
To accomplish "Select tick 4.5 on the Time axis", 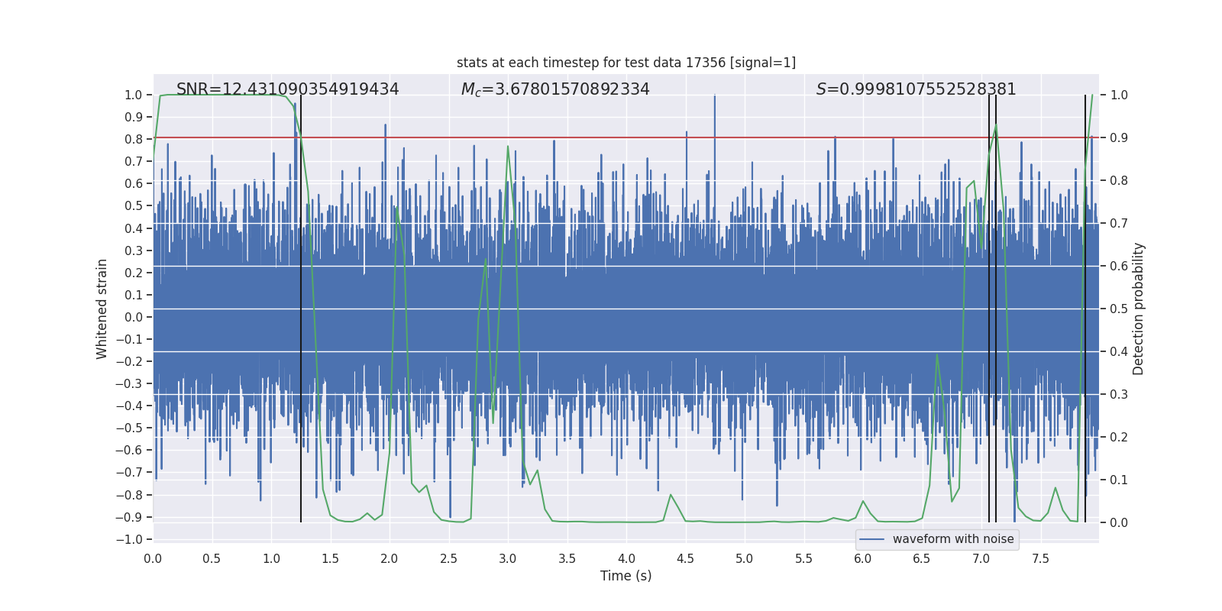I will point(685,558).
